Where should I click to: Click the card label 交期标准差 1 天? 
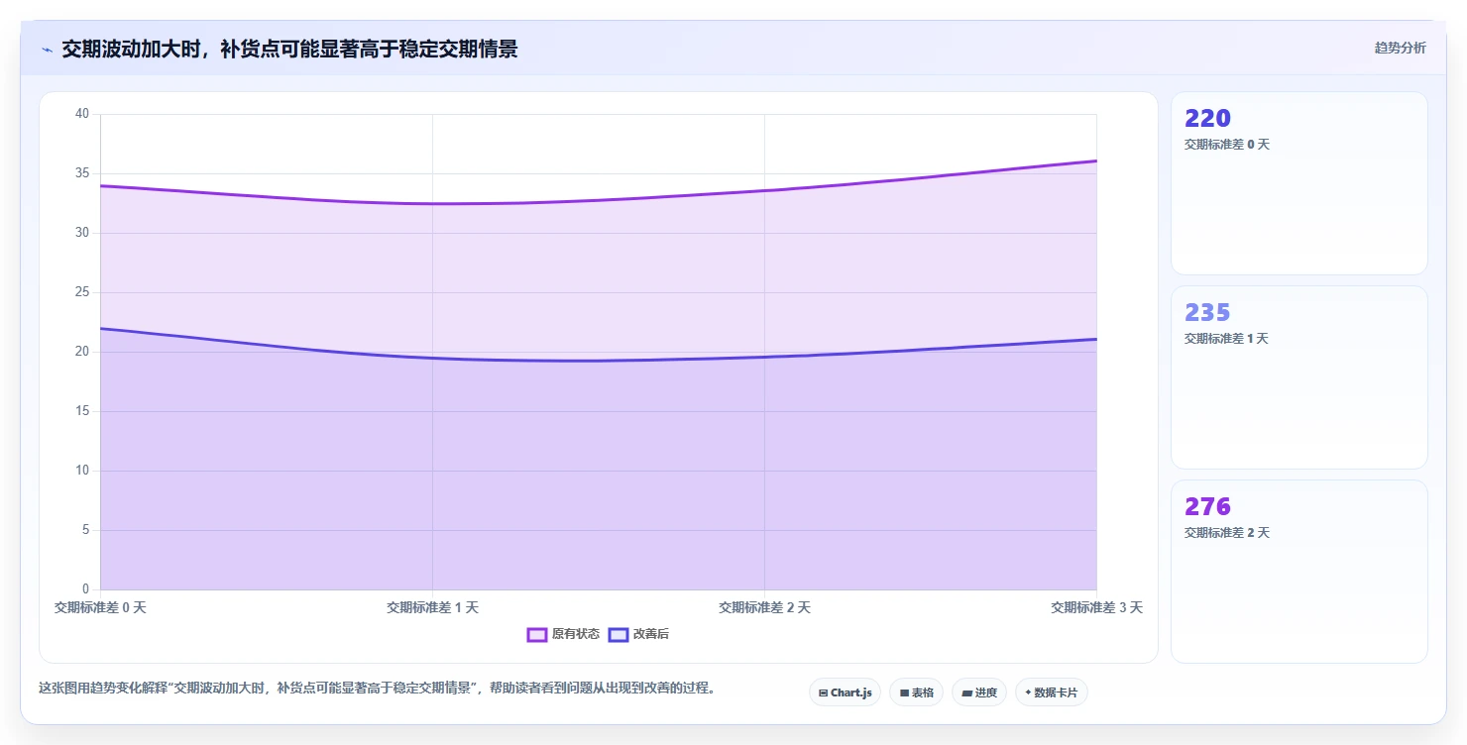click(1226, 339)
